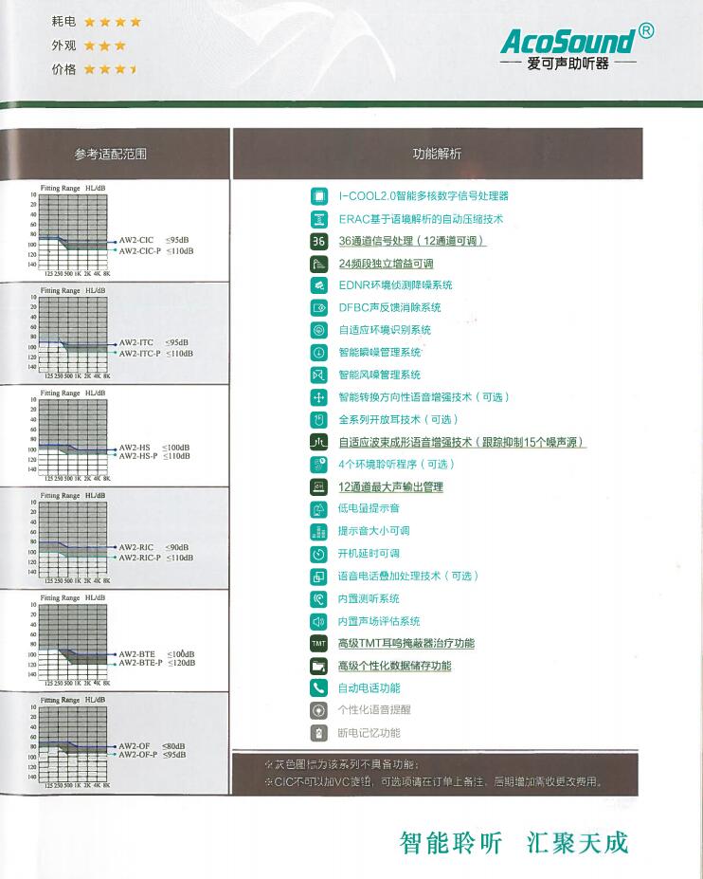Click the 'AW2-BTE-P ≤120dB' label
The image size is (703, 879).
click(157, 663)
